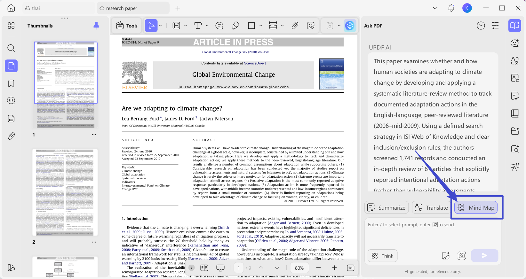The width and height of the screenshot is (526, 279).
Task: Open notifications bell
Action: [451, 8]
